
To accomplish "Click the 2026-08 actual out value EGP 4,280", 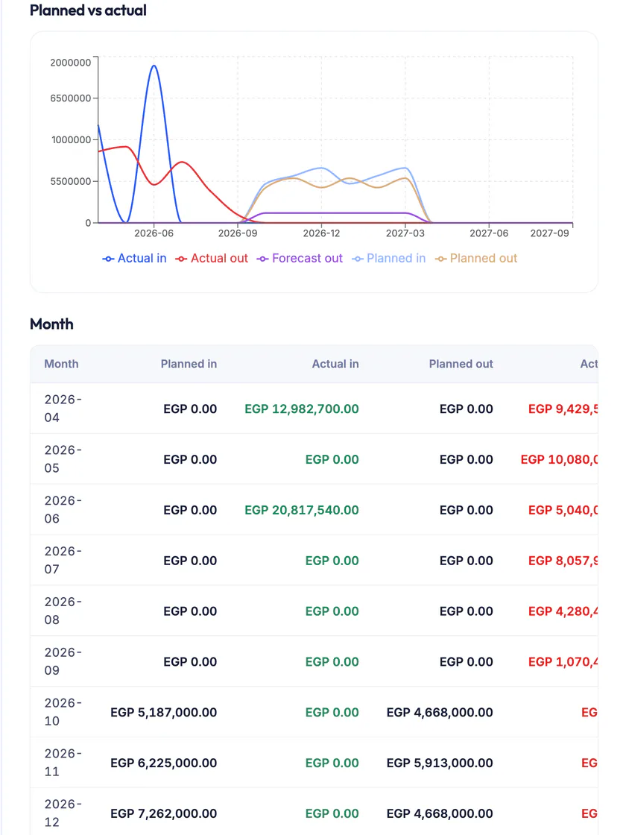I will click(563, 611).
